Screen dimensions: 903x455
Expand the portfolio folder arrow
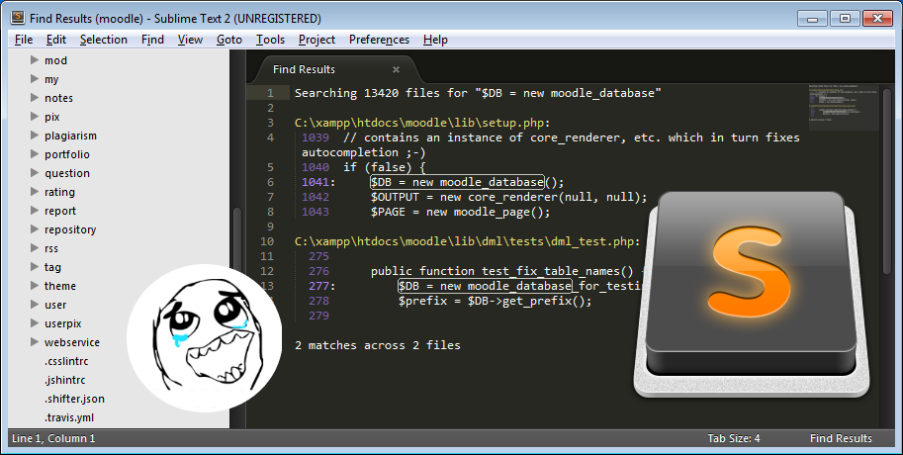(35, 153)
